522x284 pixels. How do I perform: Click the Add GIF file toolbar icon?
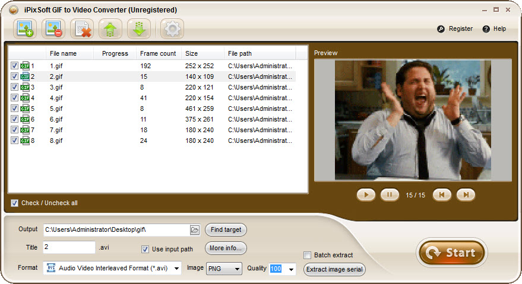pyautogui.click(x=26, y=28)
